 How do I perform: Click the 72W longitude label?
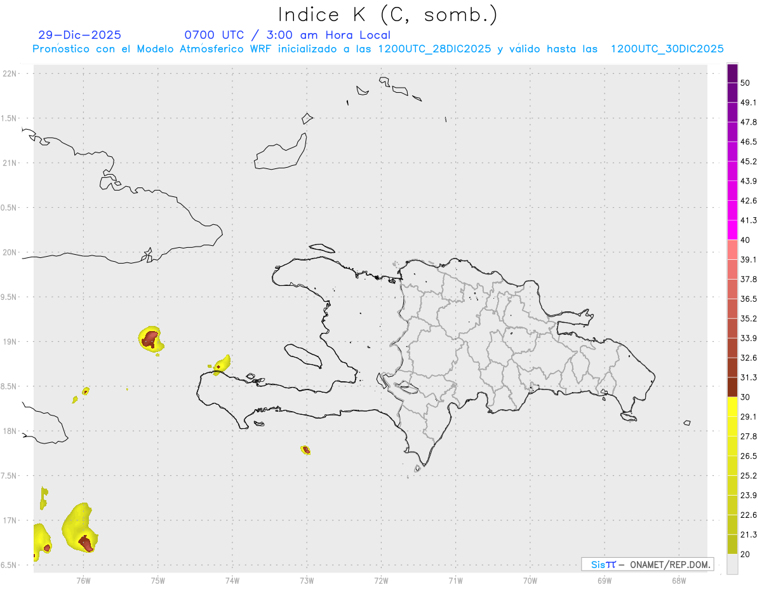[381, 579]
